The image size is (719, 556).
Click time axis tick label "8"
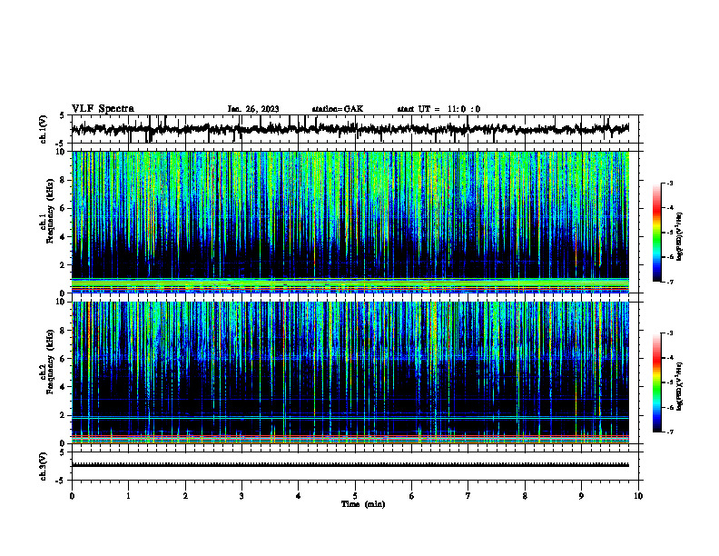point(525,496)
